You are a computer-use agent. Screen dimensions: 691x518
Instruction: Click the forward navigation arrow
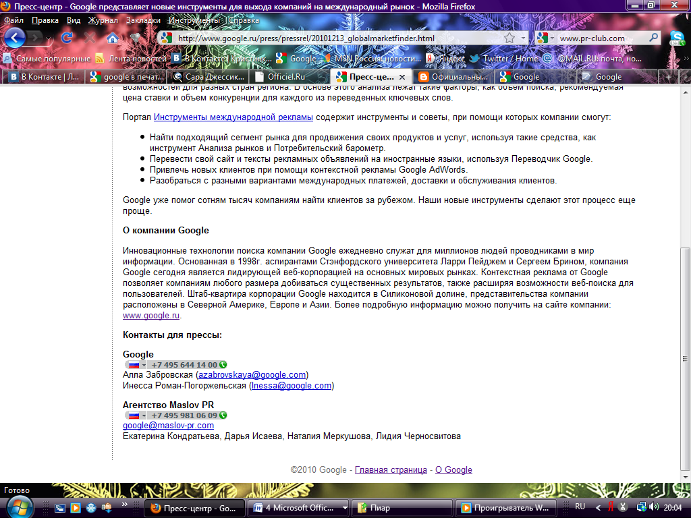(36, 38)
